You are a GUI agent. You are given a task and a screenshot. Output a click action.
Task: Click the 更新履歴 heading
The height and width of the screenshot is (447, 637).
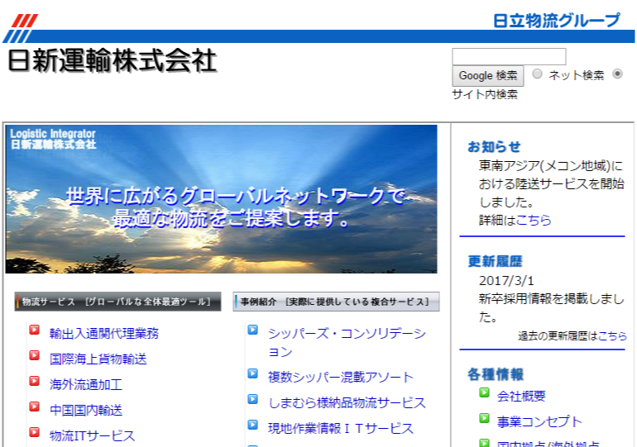[495, 261]
